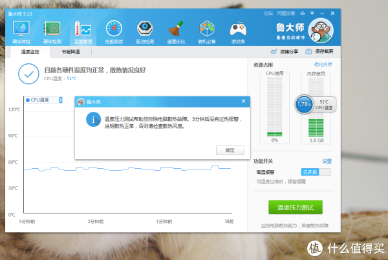Open the 装机必备 software cube icon
Screen dimensions: 388x260
click(x=207, y=32)
